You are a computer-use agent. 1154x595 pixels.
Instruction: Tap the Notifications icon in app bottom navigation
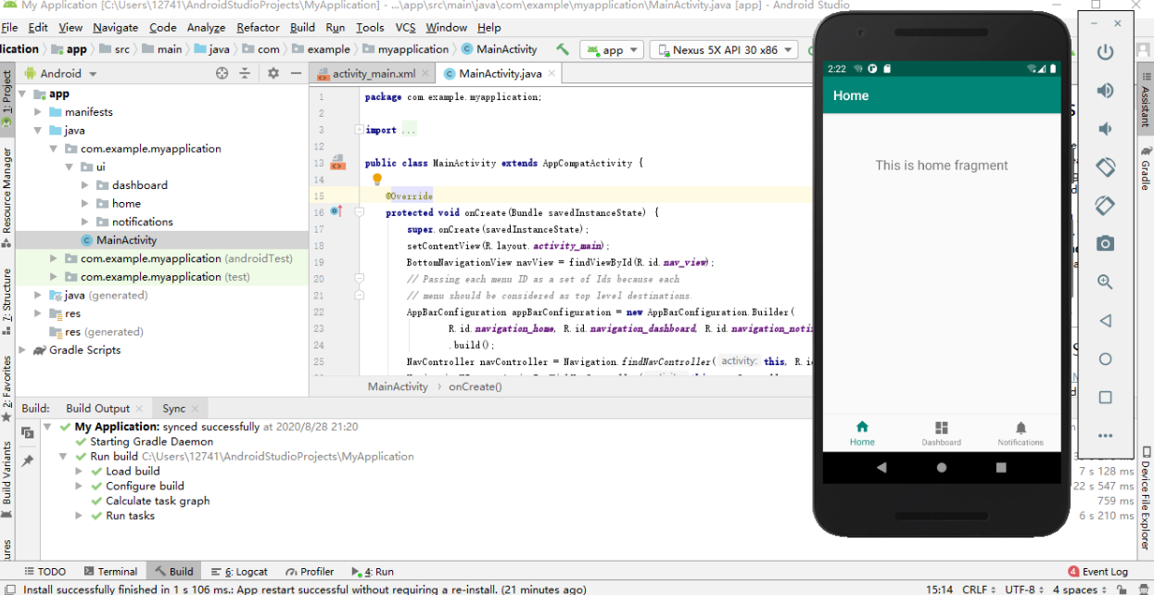[1021, 427]
